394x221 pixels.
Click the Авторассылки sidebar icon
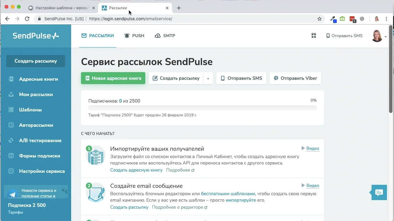pyautogui.click(x=11, y=125)
